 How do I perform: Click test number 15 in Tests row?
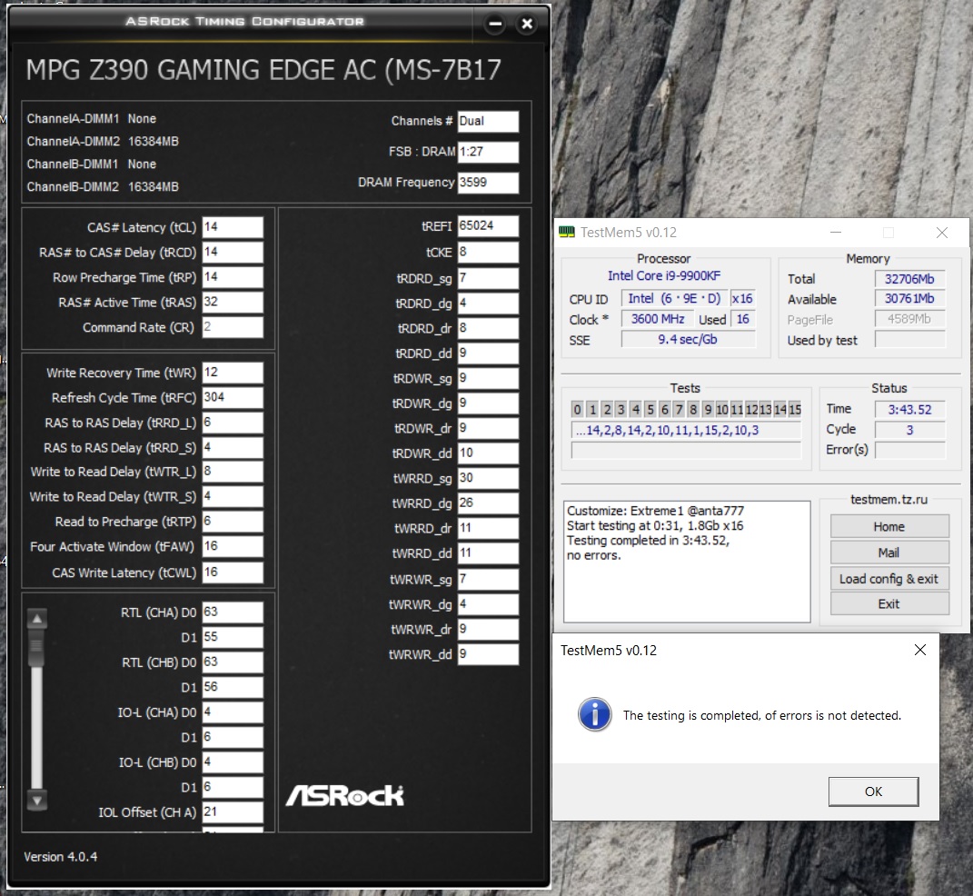pyautogui.click(x=795, y=409)
